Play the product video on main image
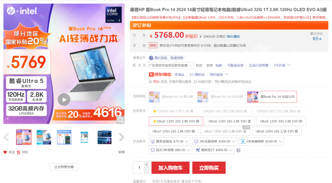The image size is (332, 183). (64, 99)
